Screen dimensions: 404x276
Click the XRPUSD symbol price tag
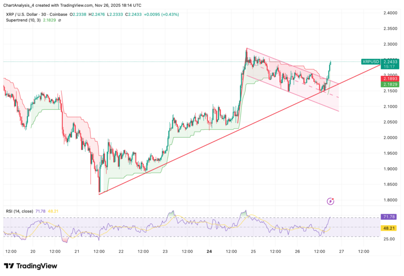coord(370,62)
